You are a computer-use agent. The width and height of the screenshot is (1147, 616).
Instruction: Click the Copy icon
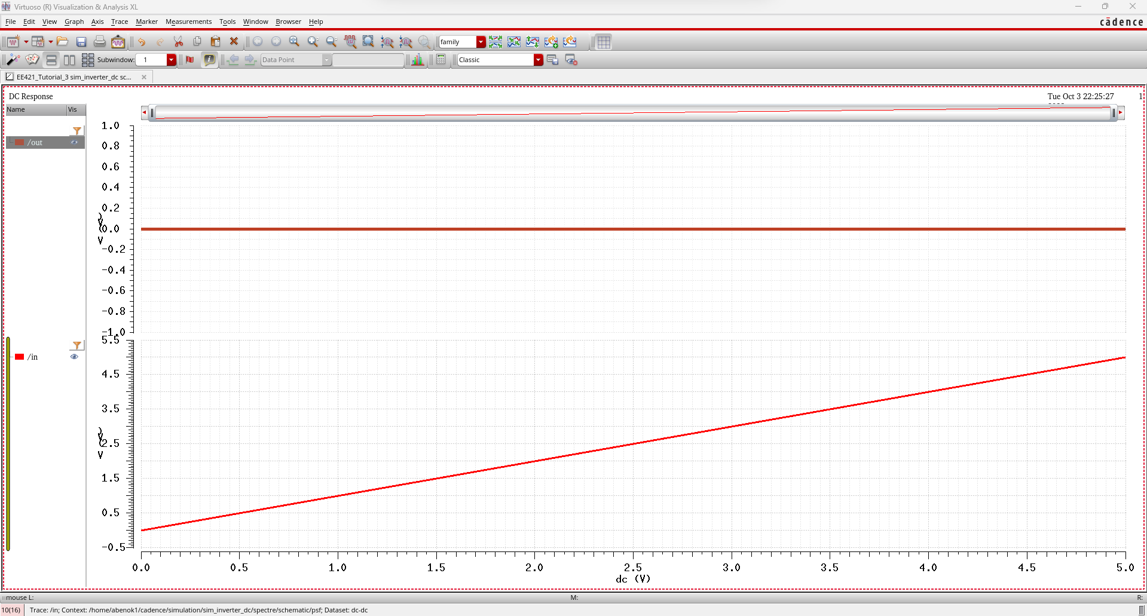[197, 42]
